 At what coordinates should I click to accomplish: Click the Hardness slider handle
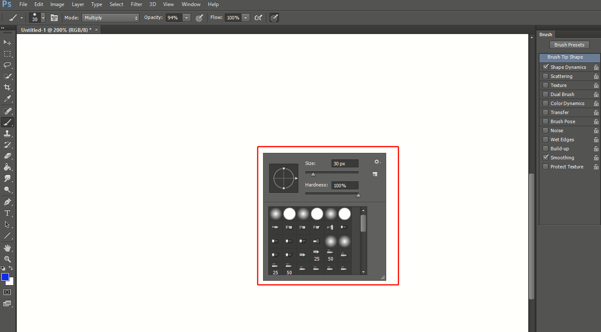click(x=358, y=195)
